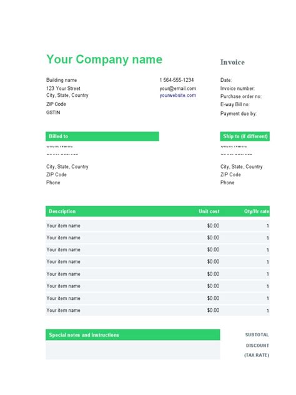Screen dimensions: 296x395
Task: Click the Invoice title text
Action: [232, 62]
